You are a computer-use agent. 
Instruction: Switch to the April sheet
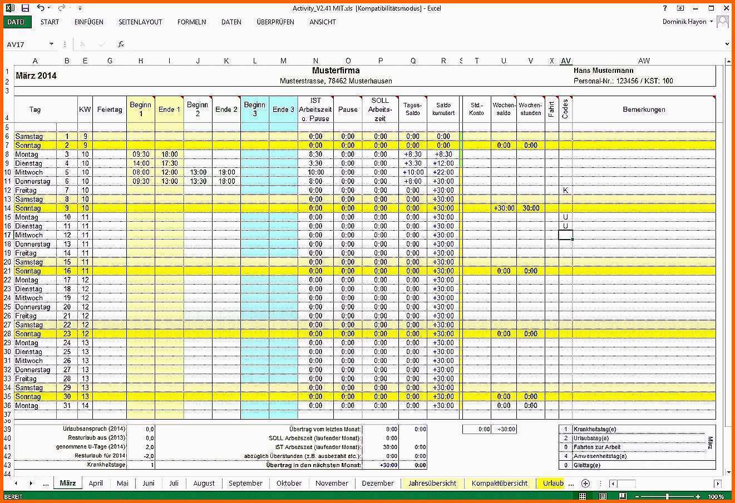point(96,484)
